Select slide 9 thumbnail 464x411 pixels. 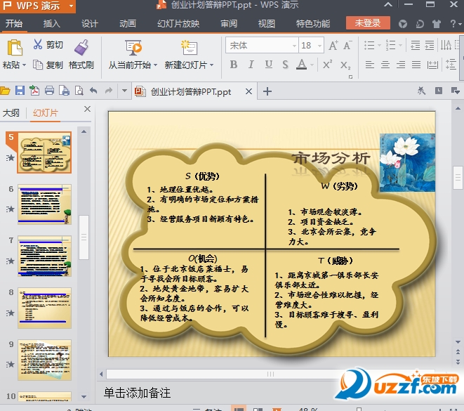pos(44,360)
